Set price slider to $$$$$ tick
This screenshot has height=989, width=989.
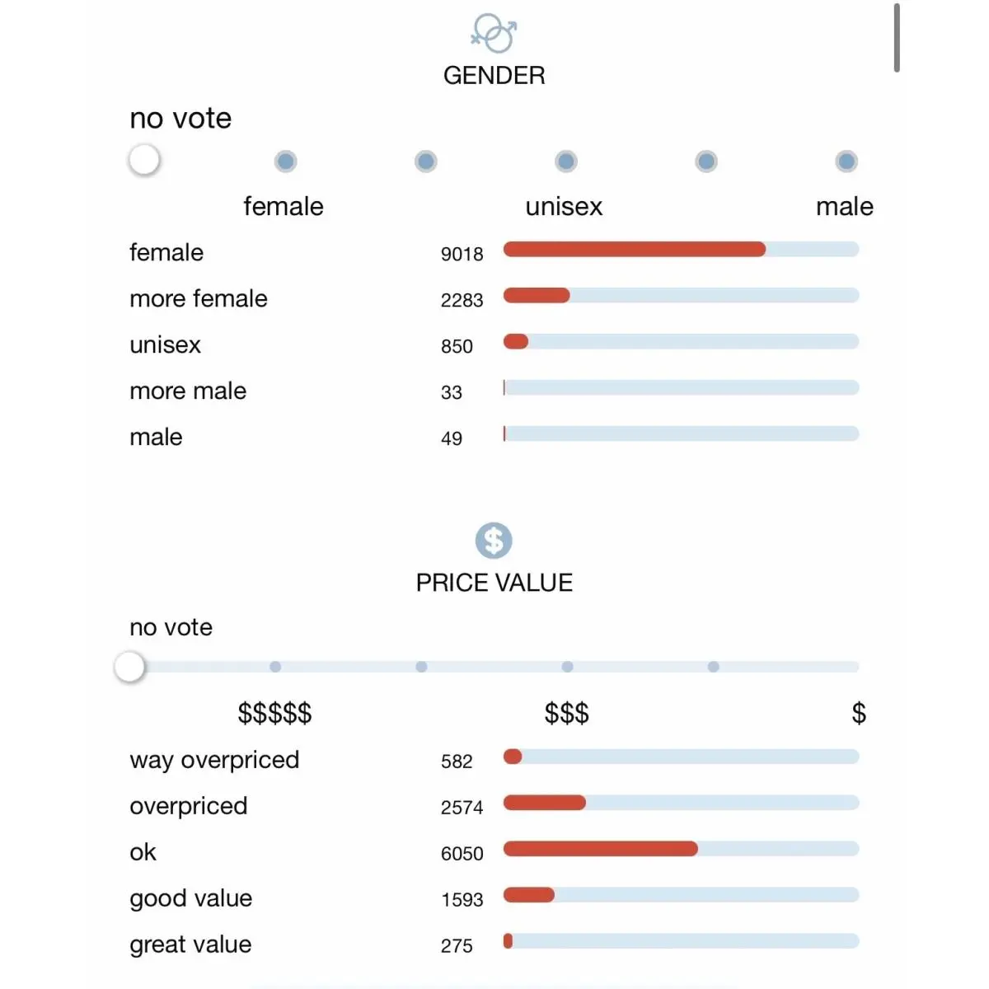click(x=275, y=666)
